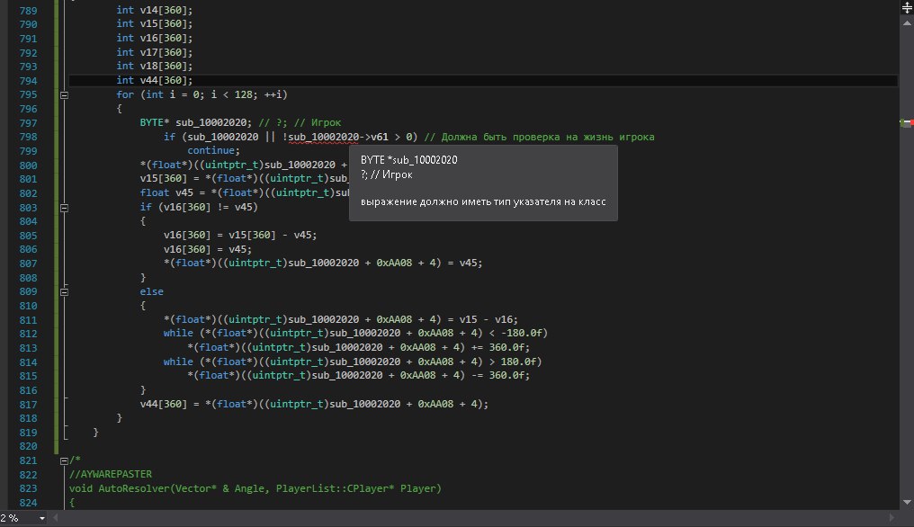Click line number 817 in the margin
This screenshot has width=914, height=527.
pos(27,404)
